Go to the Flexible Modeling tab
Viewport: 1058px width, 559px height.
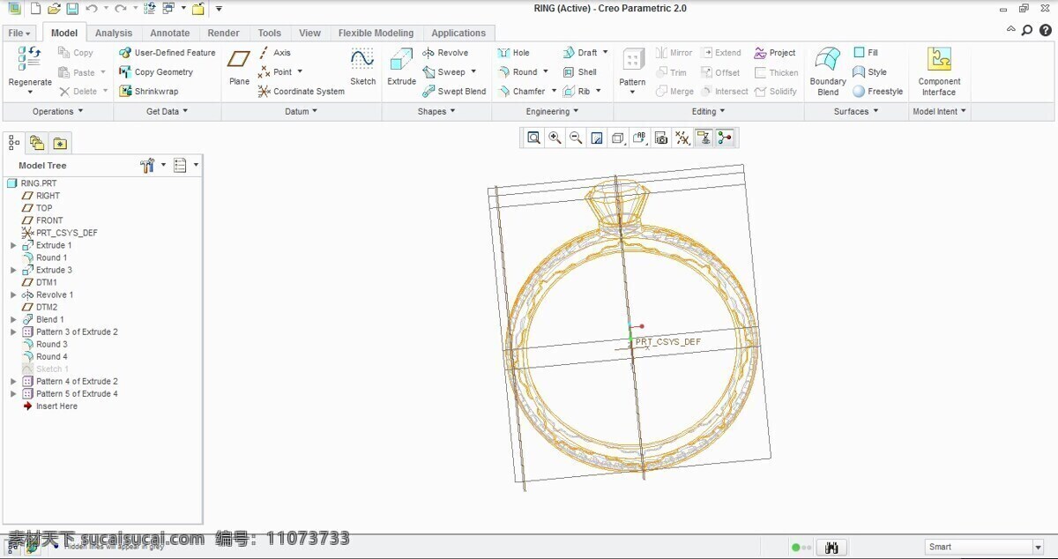point(376,34)
